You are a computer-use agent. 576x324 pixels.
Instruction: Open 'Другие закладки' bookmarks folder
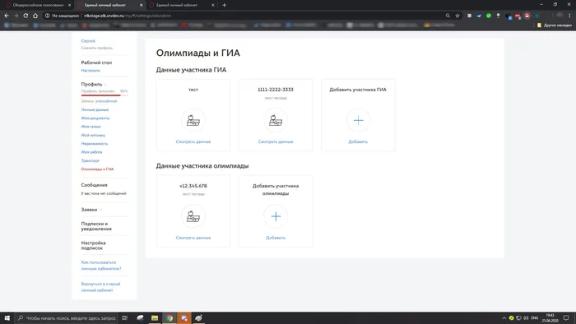tap(555, 25)
